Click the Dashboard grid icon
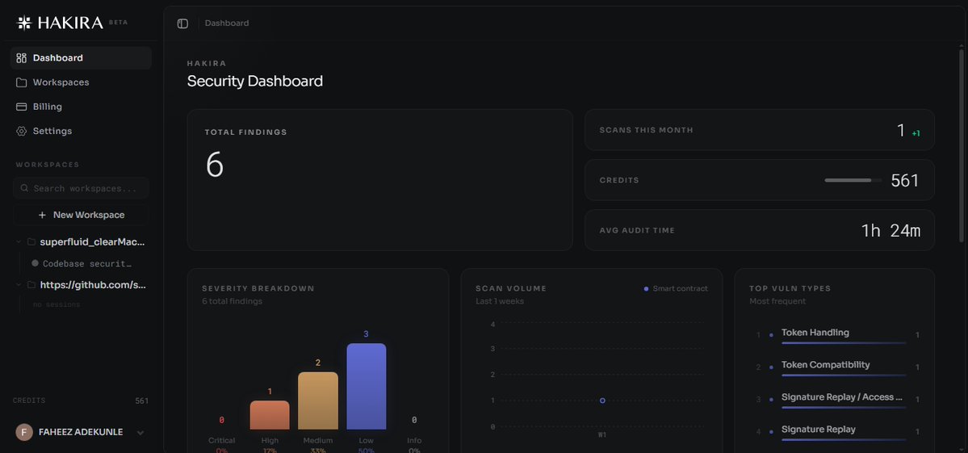The width and height of the screenshot is (968, 453). 22,58
